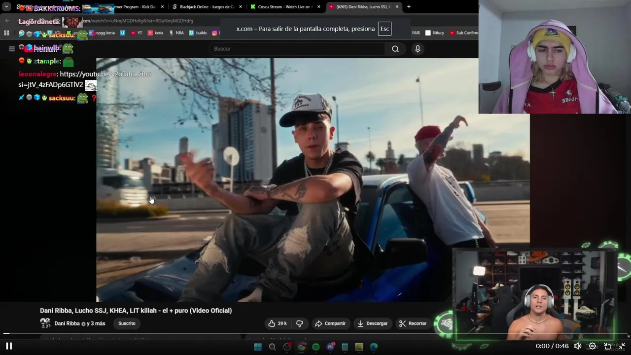Click sacksuu username in chat

click(62, 98)
